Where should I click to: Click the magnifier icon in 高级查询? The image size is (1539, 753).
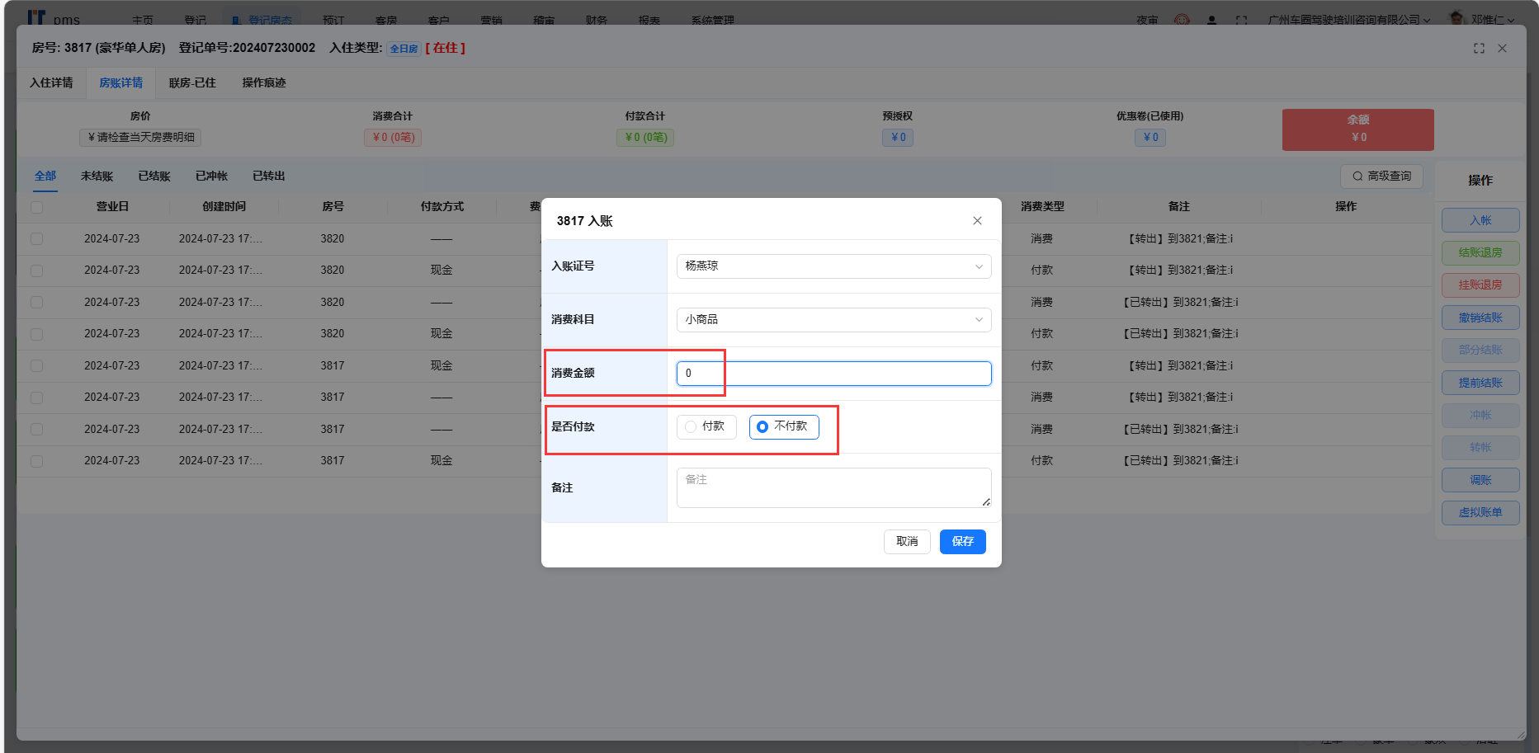click(1357, 176)
